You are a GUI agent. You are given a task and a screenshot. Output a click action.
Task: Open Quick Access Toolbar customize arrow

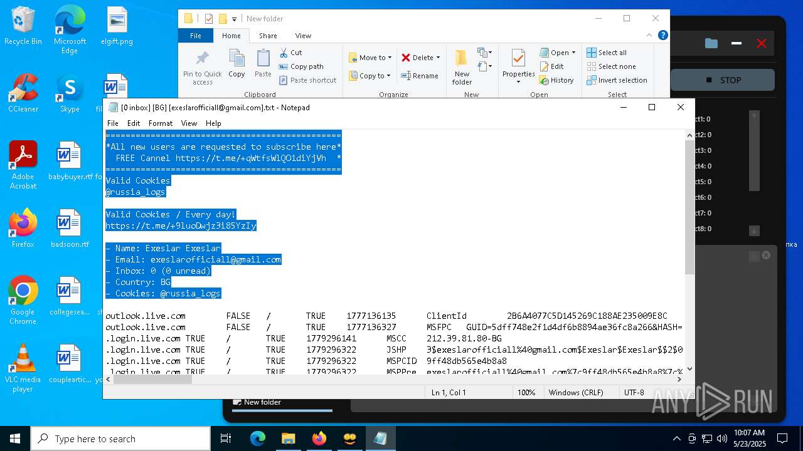pos(234,19)
